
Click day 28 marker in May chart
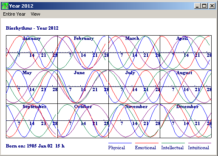(x=55, y=89)
